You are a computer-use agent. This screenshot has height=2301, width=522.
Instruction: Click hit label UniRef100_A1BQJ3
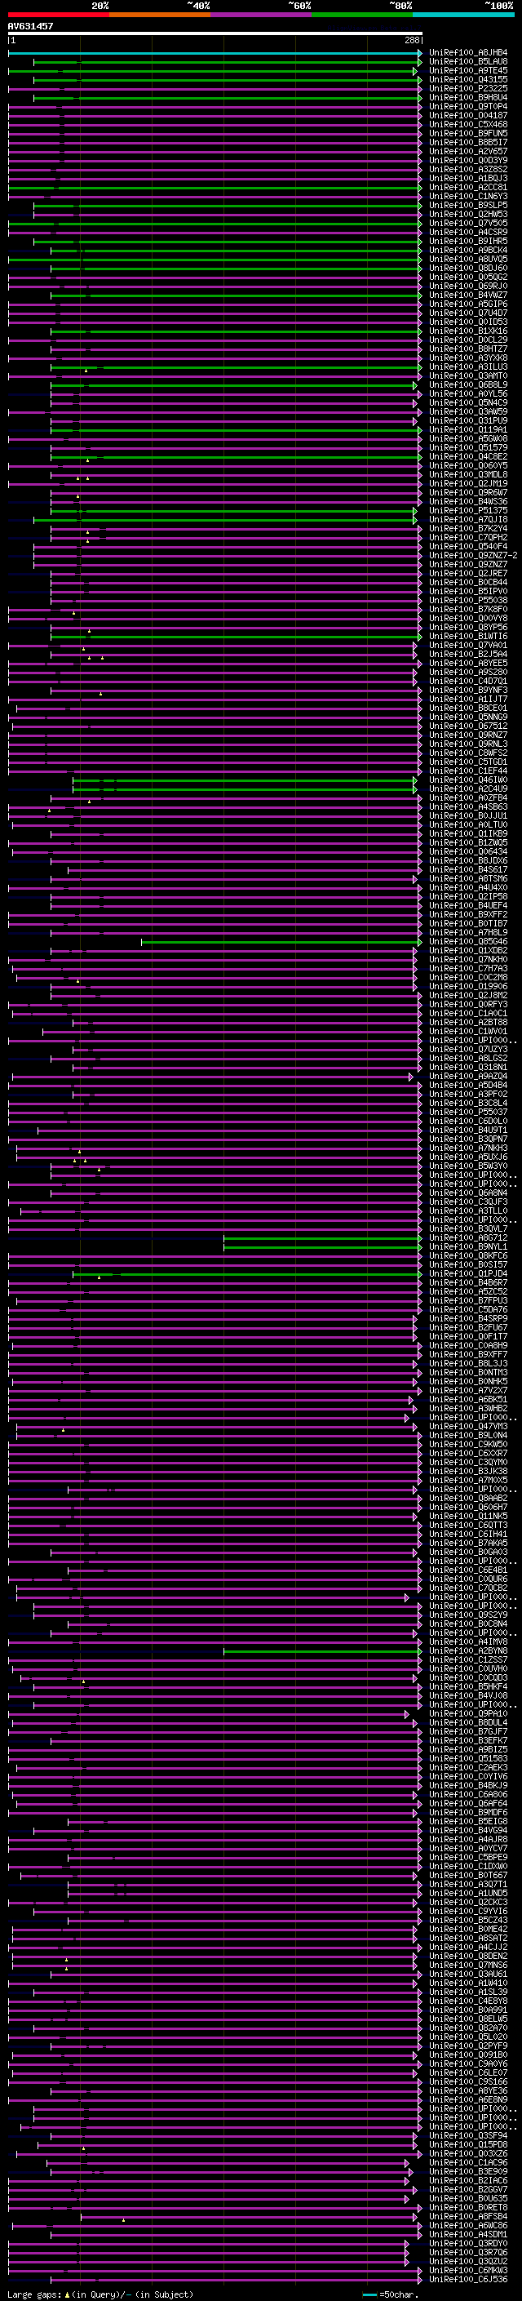468,179
